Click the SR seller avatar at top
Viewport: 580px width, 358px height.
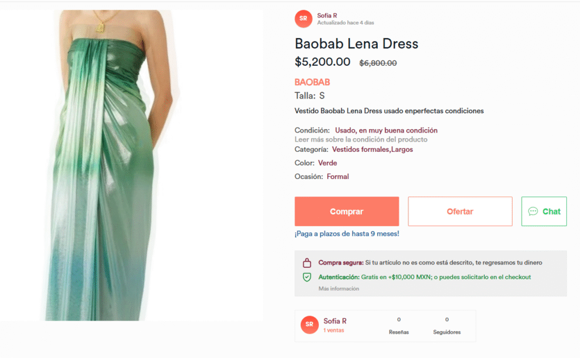304,19
